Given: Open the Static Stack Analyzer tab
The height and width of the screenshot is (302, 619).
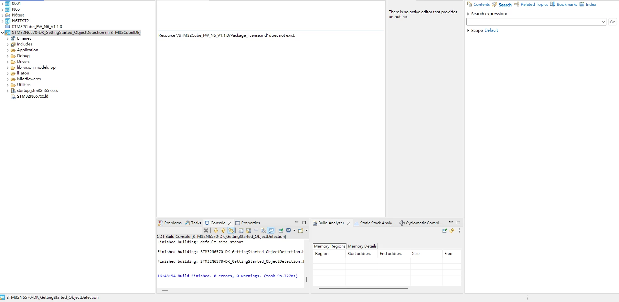Looking at the screenshot, I should 375,223.
